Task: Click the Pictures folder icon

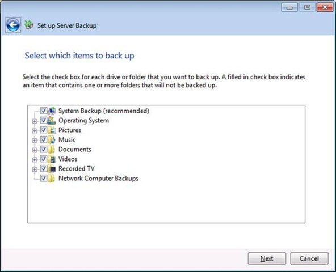Action: tap(52, 130)
